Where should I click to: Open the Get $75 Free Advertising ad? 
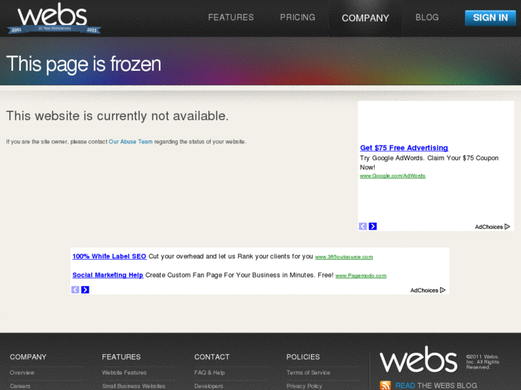[404, 148]
